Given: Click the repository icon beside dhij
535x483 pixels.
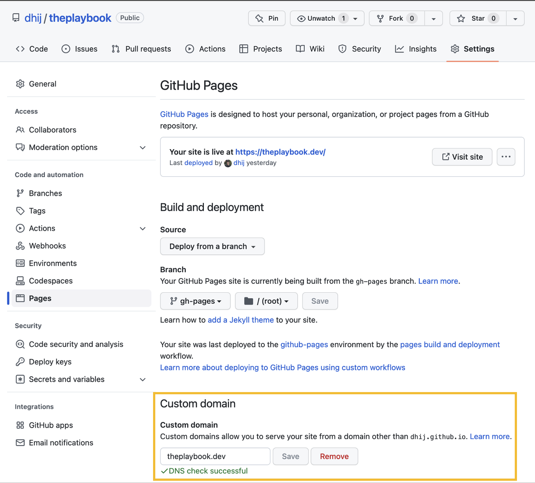Looking at the screenshot, I should (x=16, y=18).
